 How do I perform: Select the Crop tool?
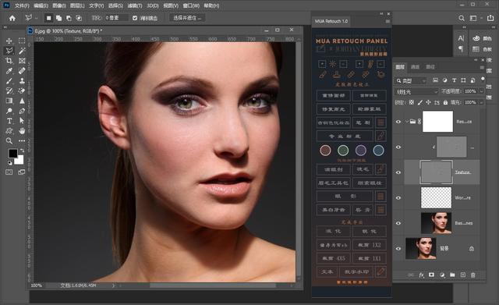point(9,61)
